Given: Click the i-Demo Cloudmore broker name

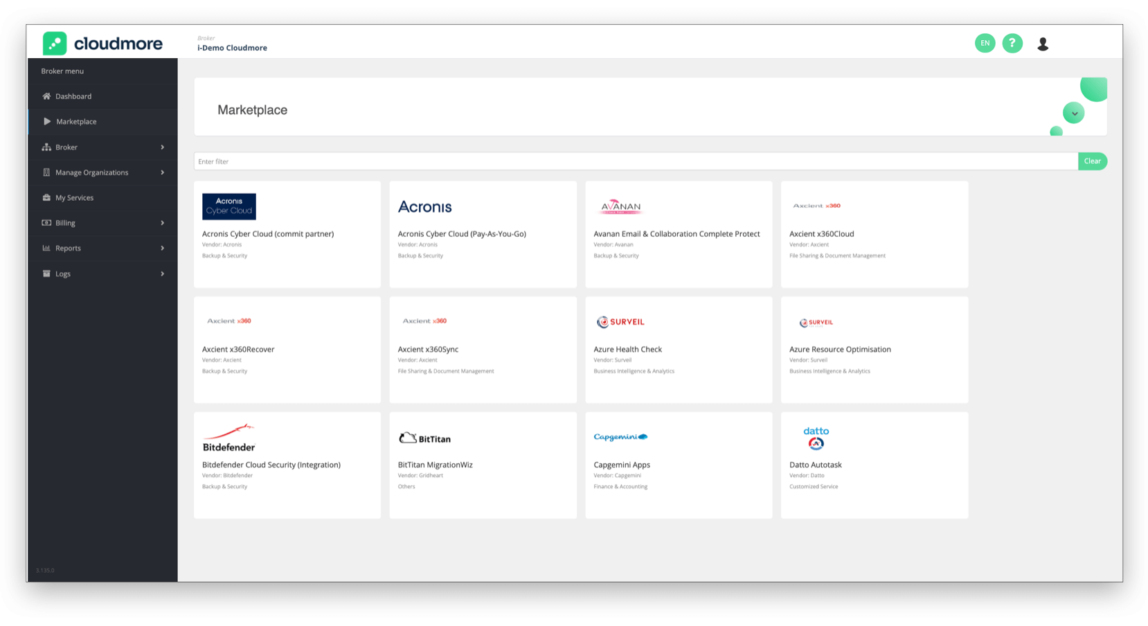Looking at the screenshot, I should click(232, 48).
